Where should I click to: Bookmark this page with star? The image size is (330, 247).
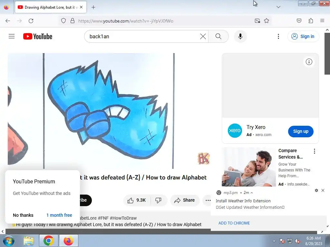point(267,21)
